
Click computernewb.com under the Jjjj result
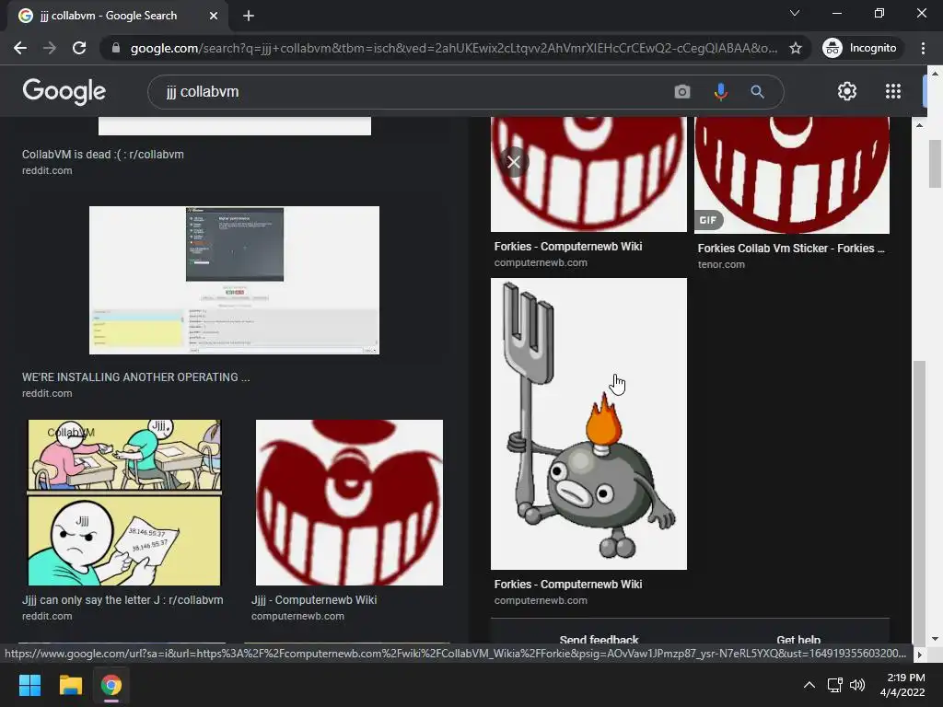click(x=297, y=616)
